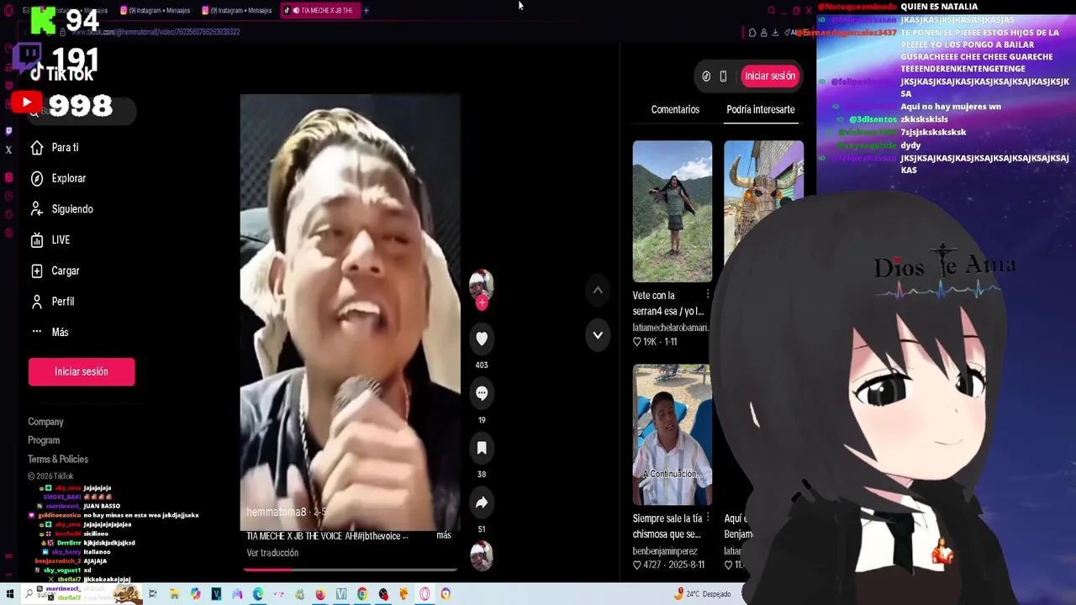Click Ver traducción under the caption
The height and width of the screenshot is (605, 1076).
(x=272, y=553)
